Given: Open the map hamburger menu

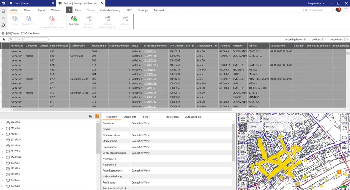Looking at the screenshot, I should (243, 119).
